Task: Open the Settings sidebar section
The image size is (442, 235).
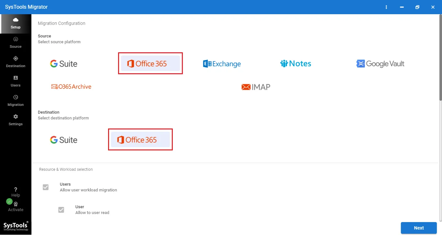Action: pyautogui.click(x=16, y=120)
